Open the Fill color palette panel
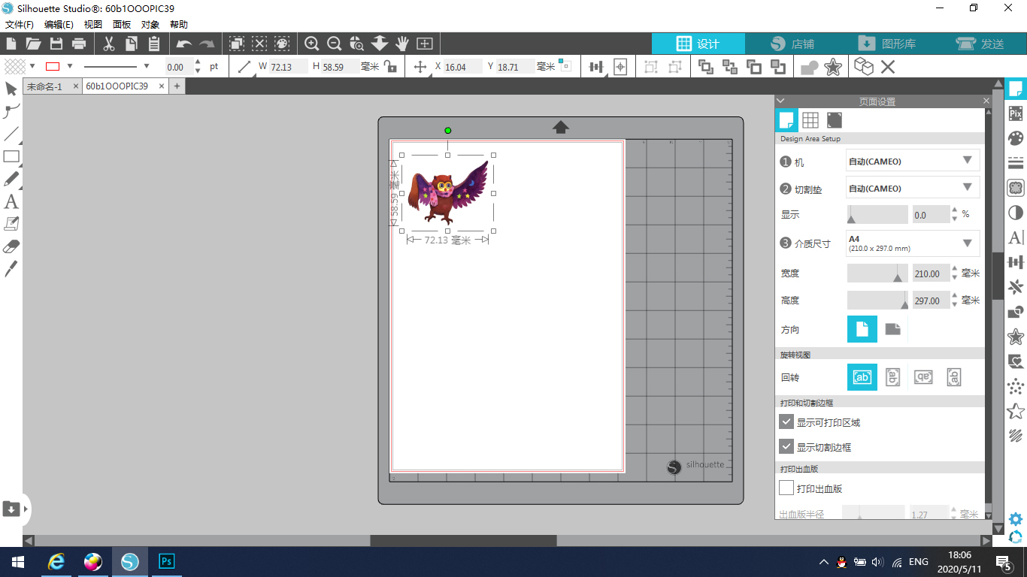Image resolution: width=1027 pixels, height=577 pixels. pos(1016,138)
